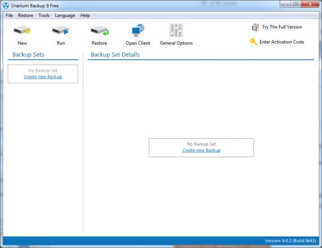Open the Tools menu
322x248 pixels.
(x=44, y=16)
